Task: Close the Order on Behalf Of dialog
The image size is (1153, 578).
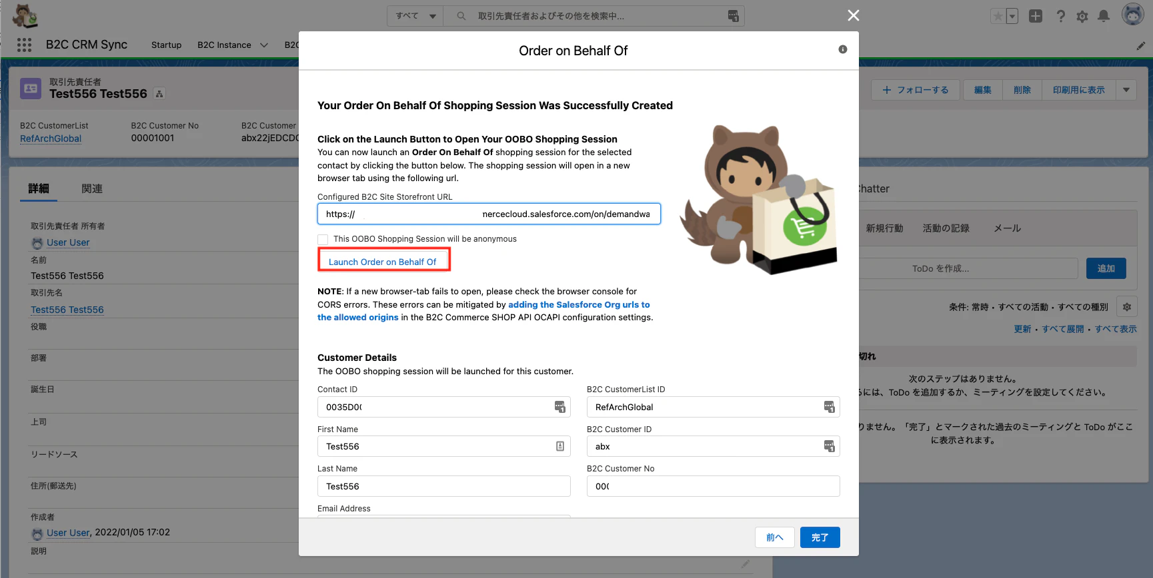Action: tap(854, 15)
